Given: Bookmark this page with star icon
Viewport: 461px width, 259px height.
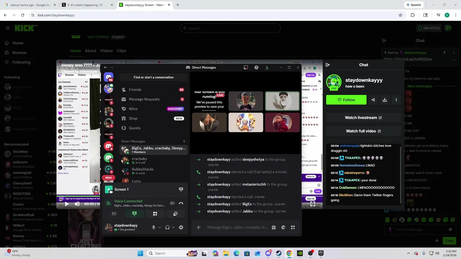Looking at the screenshot, I should 400,15.
